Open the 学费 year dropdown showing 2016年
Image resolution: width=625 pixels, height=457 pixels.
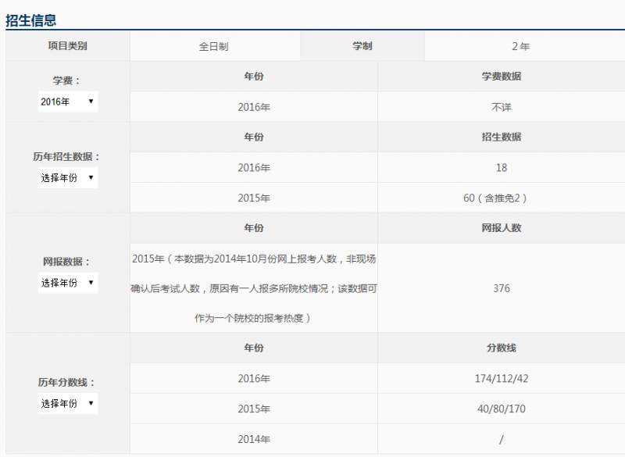pyautogui.click(x=68, y=102)
